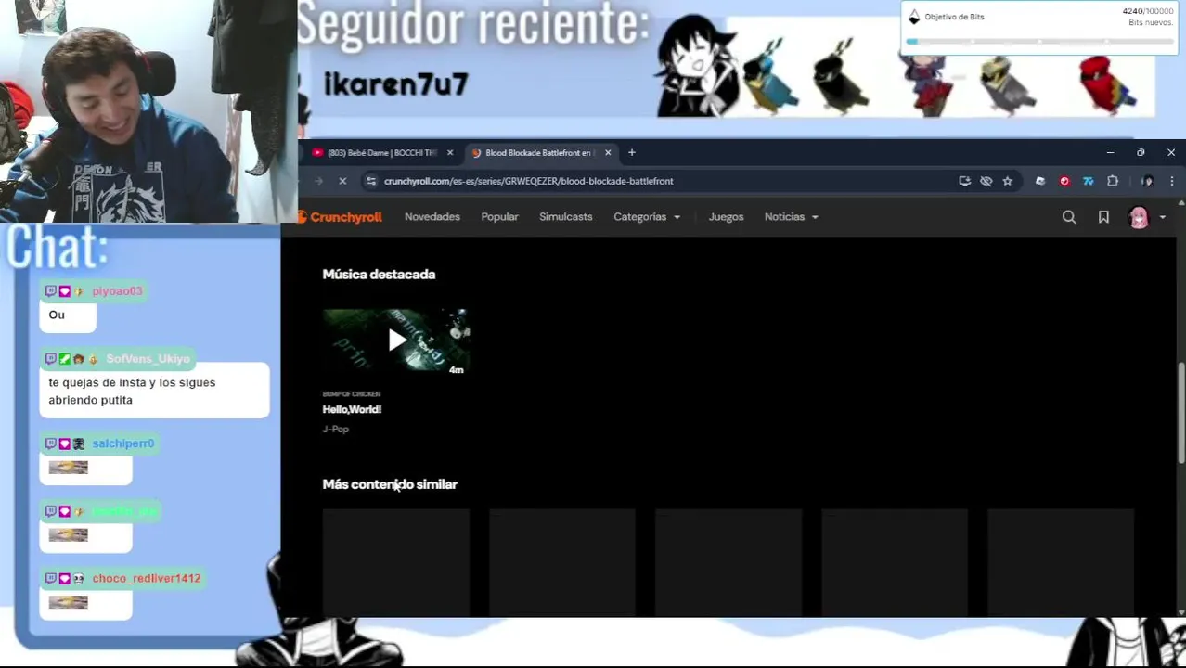
Task: Open the Crunchyroll search icon
Action: 1069,217
